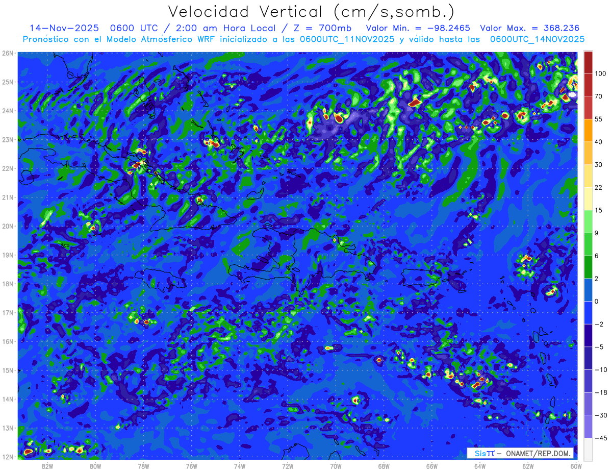
Task: Click the '16N' latitude label
Action: (8, 341)
